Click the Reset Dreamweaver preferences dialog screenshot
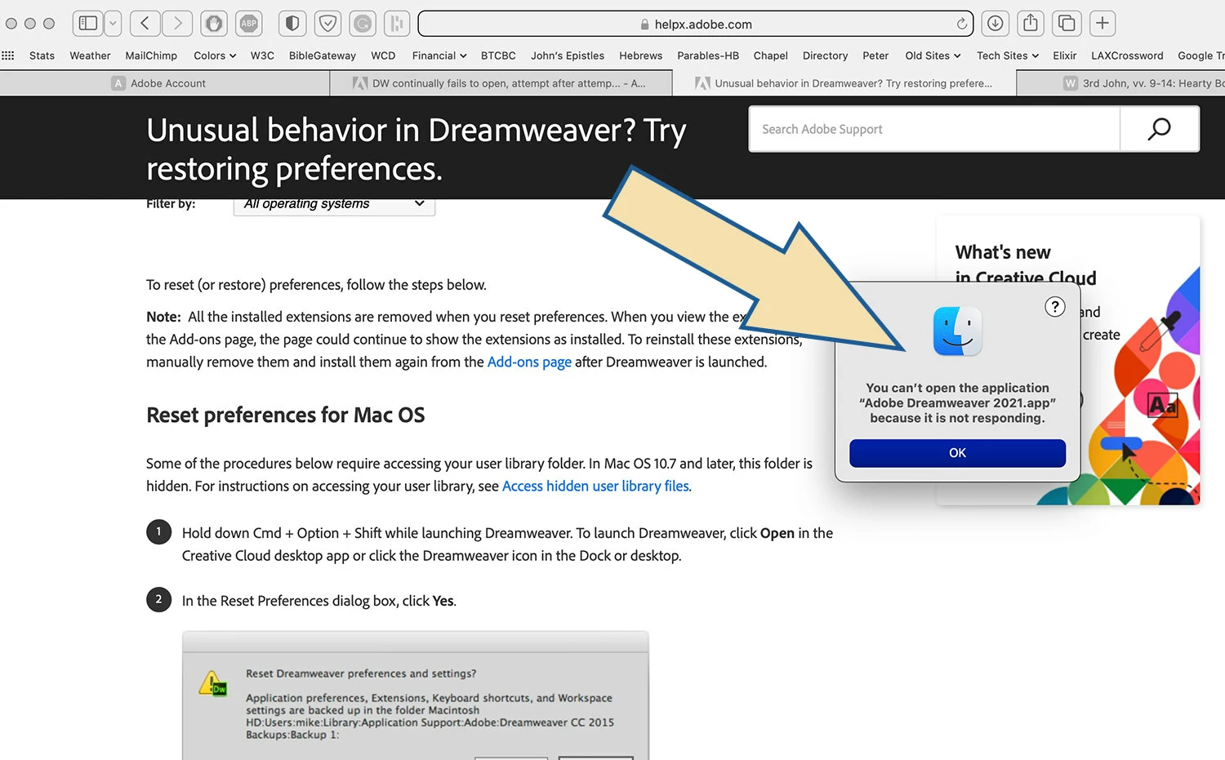 coord(415,696)
